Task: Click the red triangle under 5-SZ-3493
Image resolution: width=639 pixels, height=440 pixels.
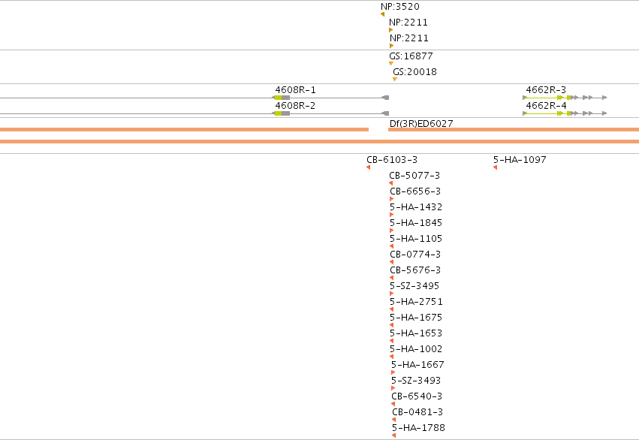Action: (x=393, y=388)
